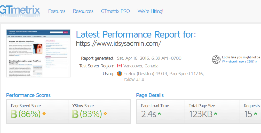261x133 pixels.
Task: Go to GTmetrix PRO page
Action: pos(115,11)
